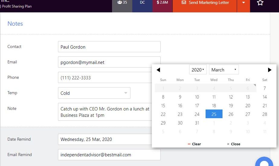Viewport: 279px width, 166px height.
Task: Click the star favorite icon
Action: pyautogui.click(x=260, y=3)
